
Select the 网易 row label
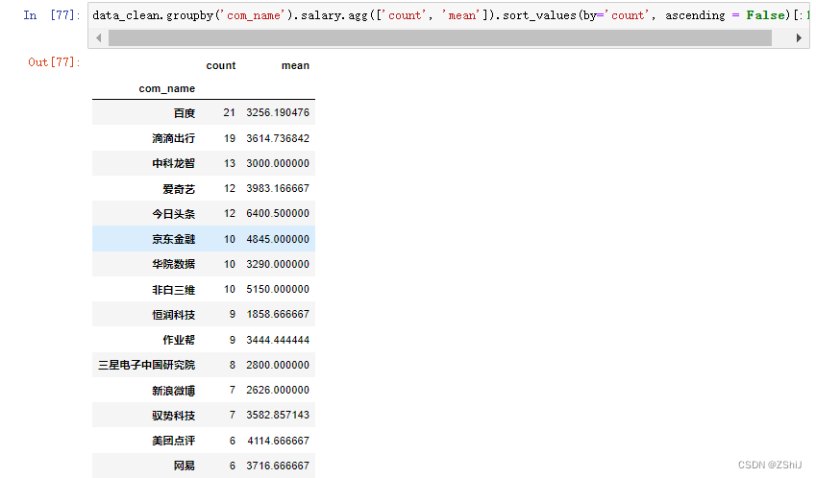pos(185,466)
